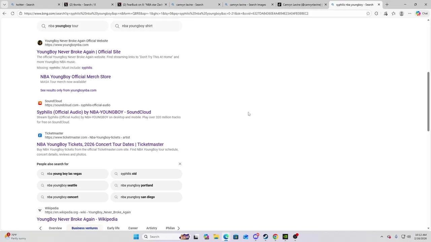Select the Artistry section tab

tap(152, 228)
